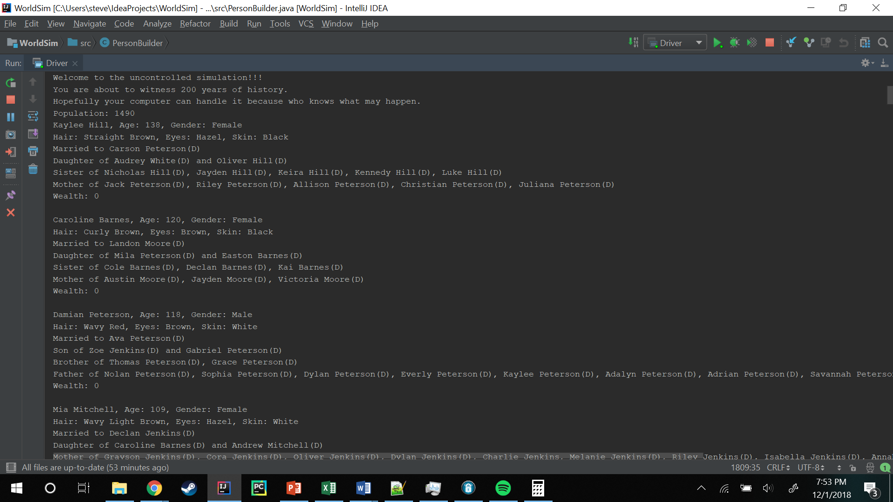Open the Driver run configuration dropdown
Viewport: 893px width, 502px height.
tap(675, 43)
